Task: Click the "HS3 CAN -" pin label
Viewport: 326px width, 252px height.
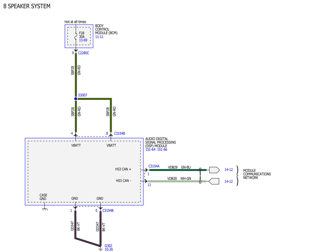Action: [124, 181]
